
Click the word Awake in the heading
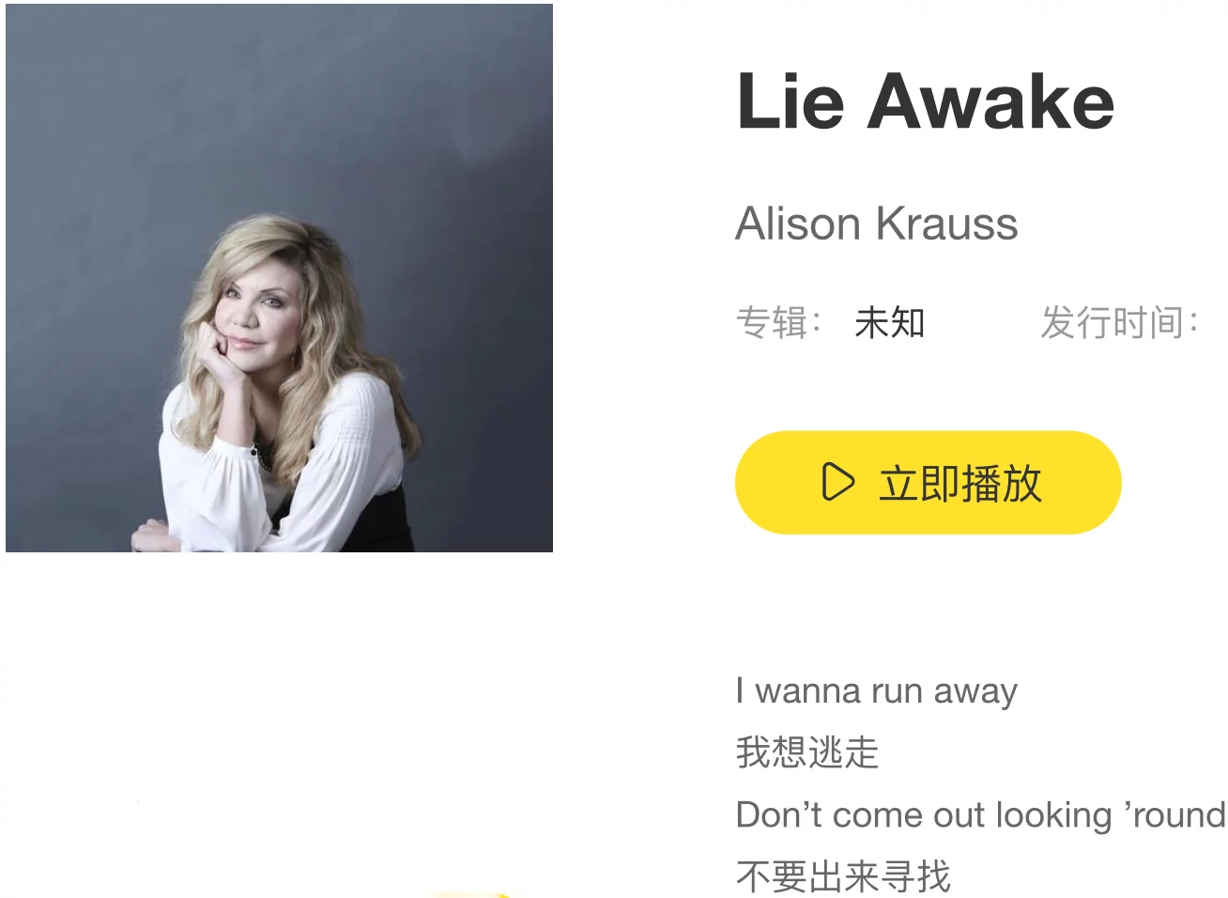pyautogui.click(x=990, y=101)
